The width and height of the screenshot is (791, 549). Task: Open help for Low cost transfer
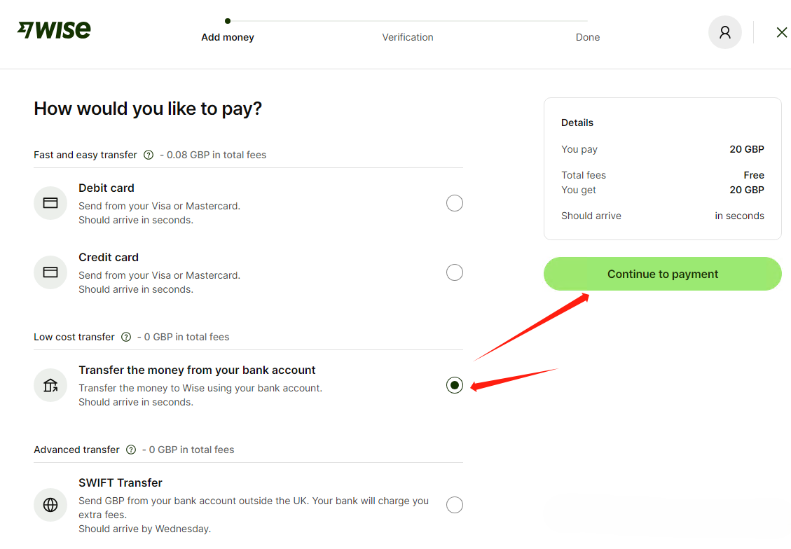(x=126, y=337)
